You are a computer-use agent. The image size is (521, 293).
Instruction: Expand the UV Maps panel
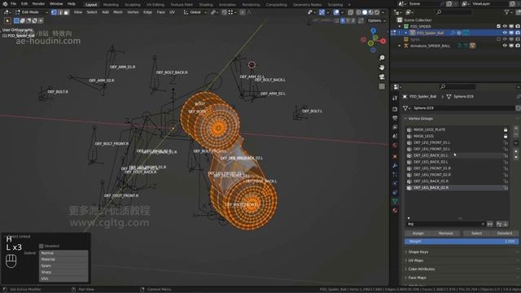coord(416,260)
